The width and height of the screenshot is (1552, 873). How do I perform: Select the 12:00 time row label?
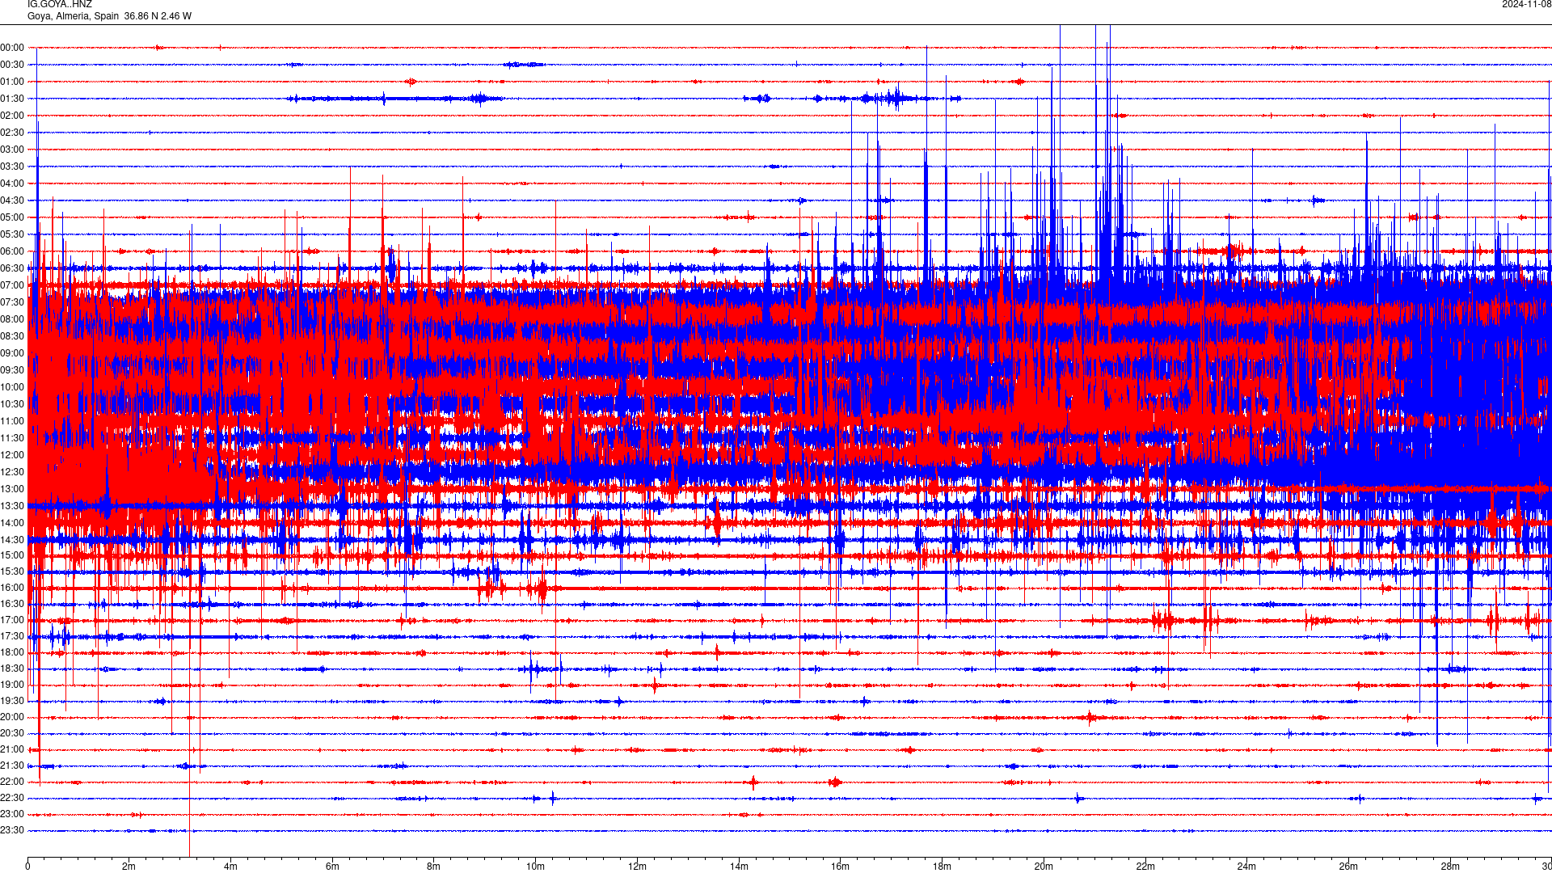pyautogui.click(x=12, y=455)
